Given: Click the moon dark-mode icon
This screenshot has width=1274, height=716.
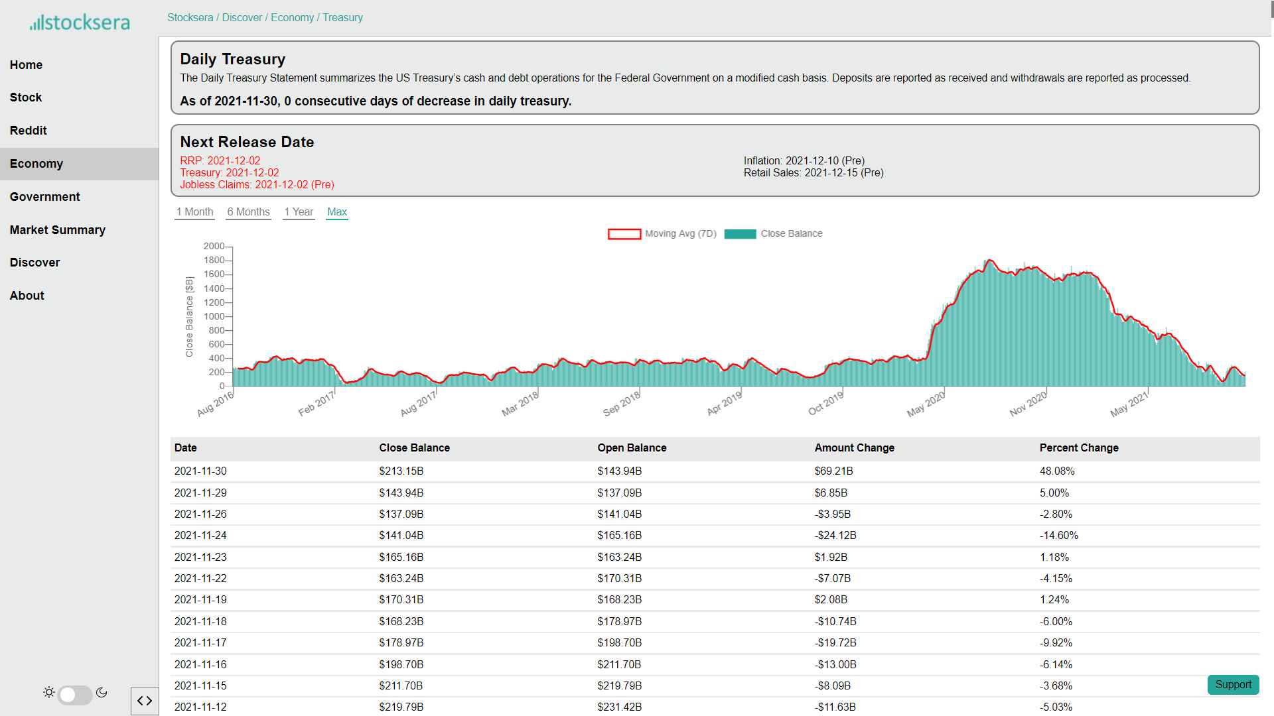Looking at the screenshot, I should 102,692.
